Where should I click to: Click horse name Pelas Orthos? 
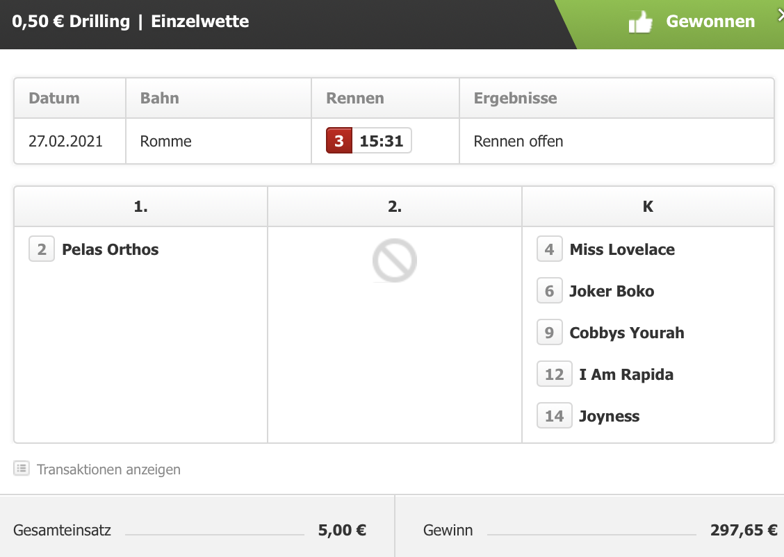pyautogui.click(x=110, y=249)
